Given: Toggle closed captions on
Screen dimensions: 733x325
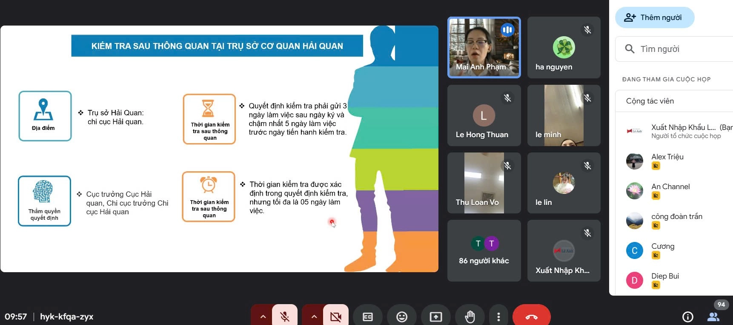Looking at the screenshot, I should (x=368, y=317).
